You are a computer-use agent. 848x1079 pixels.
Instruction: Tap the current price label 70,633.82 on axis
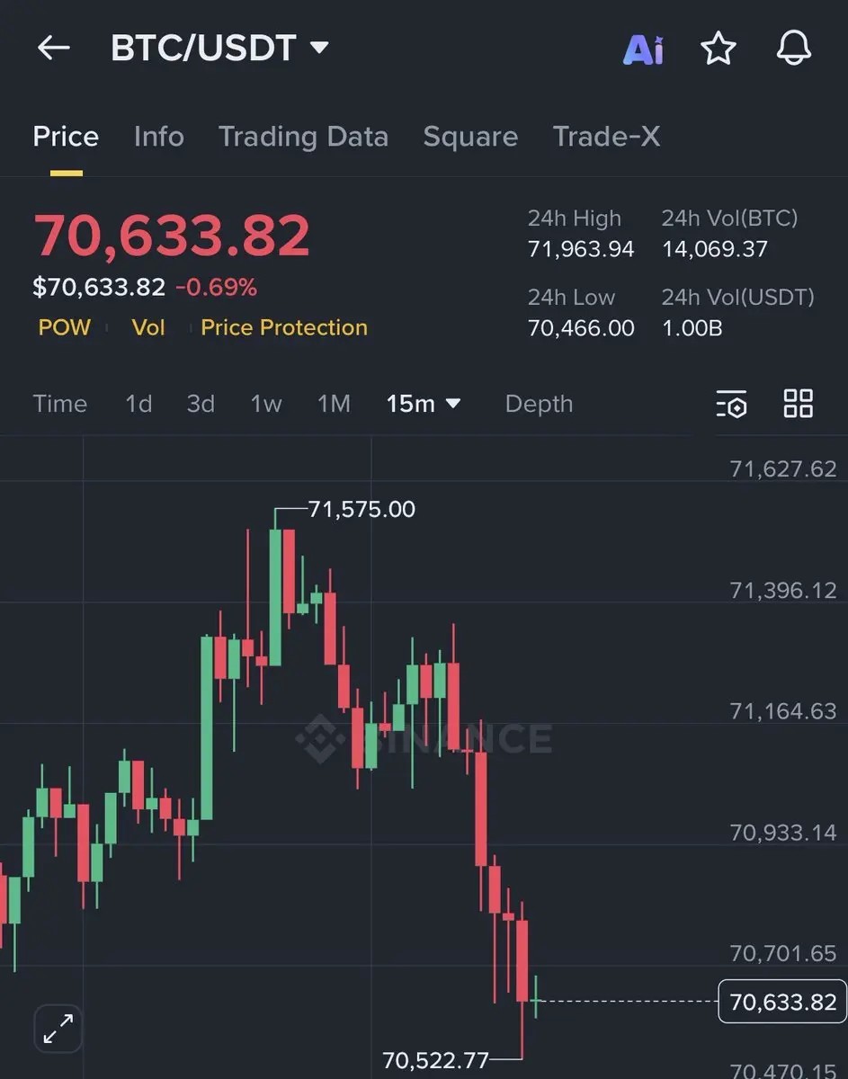[782, 1001]
